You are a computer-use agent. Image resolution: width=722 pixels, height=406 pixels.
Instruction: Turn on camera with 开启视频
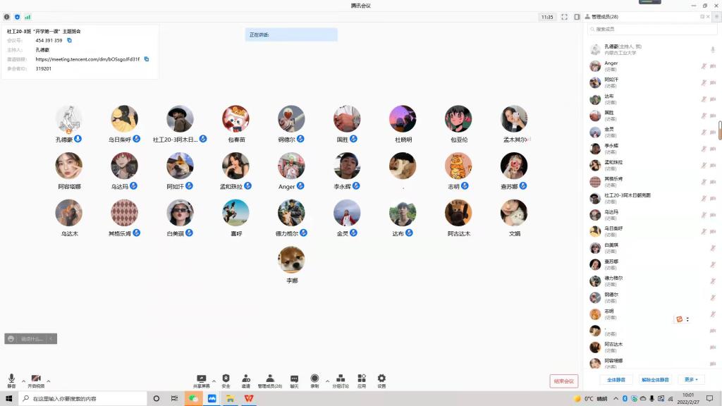coord(36,379)
